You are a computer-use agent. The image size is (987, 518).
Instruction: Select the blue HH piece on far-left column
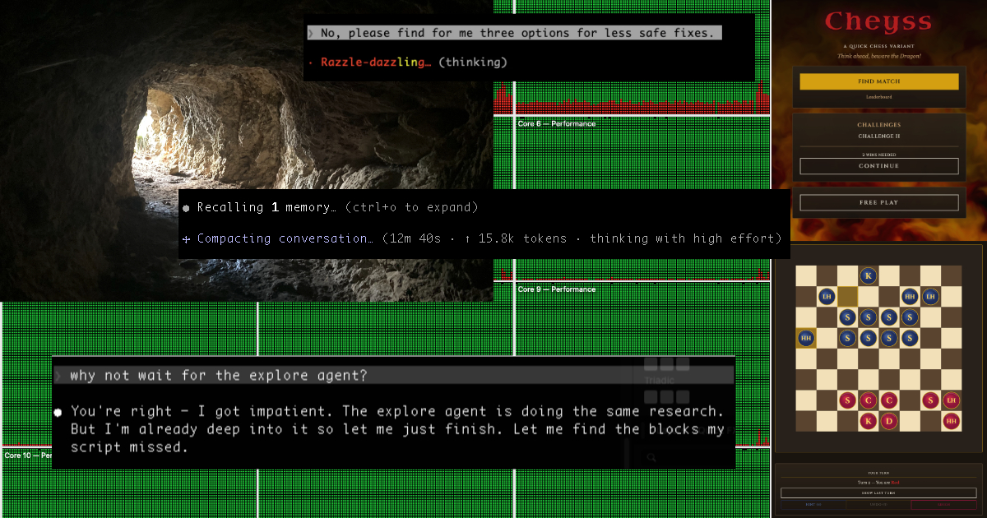click(x=806, y=337)
